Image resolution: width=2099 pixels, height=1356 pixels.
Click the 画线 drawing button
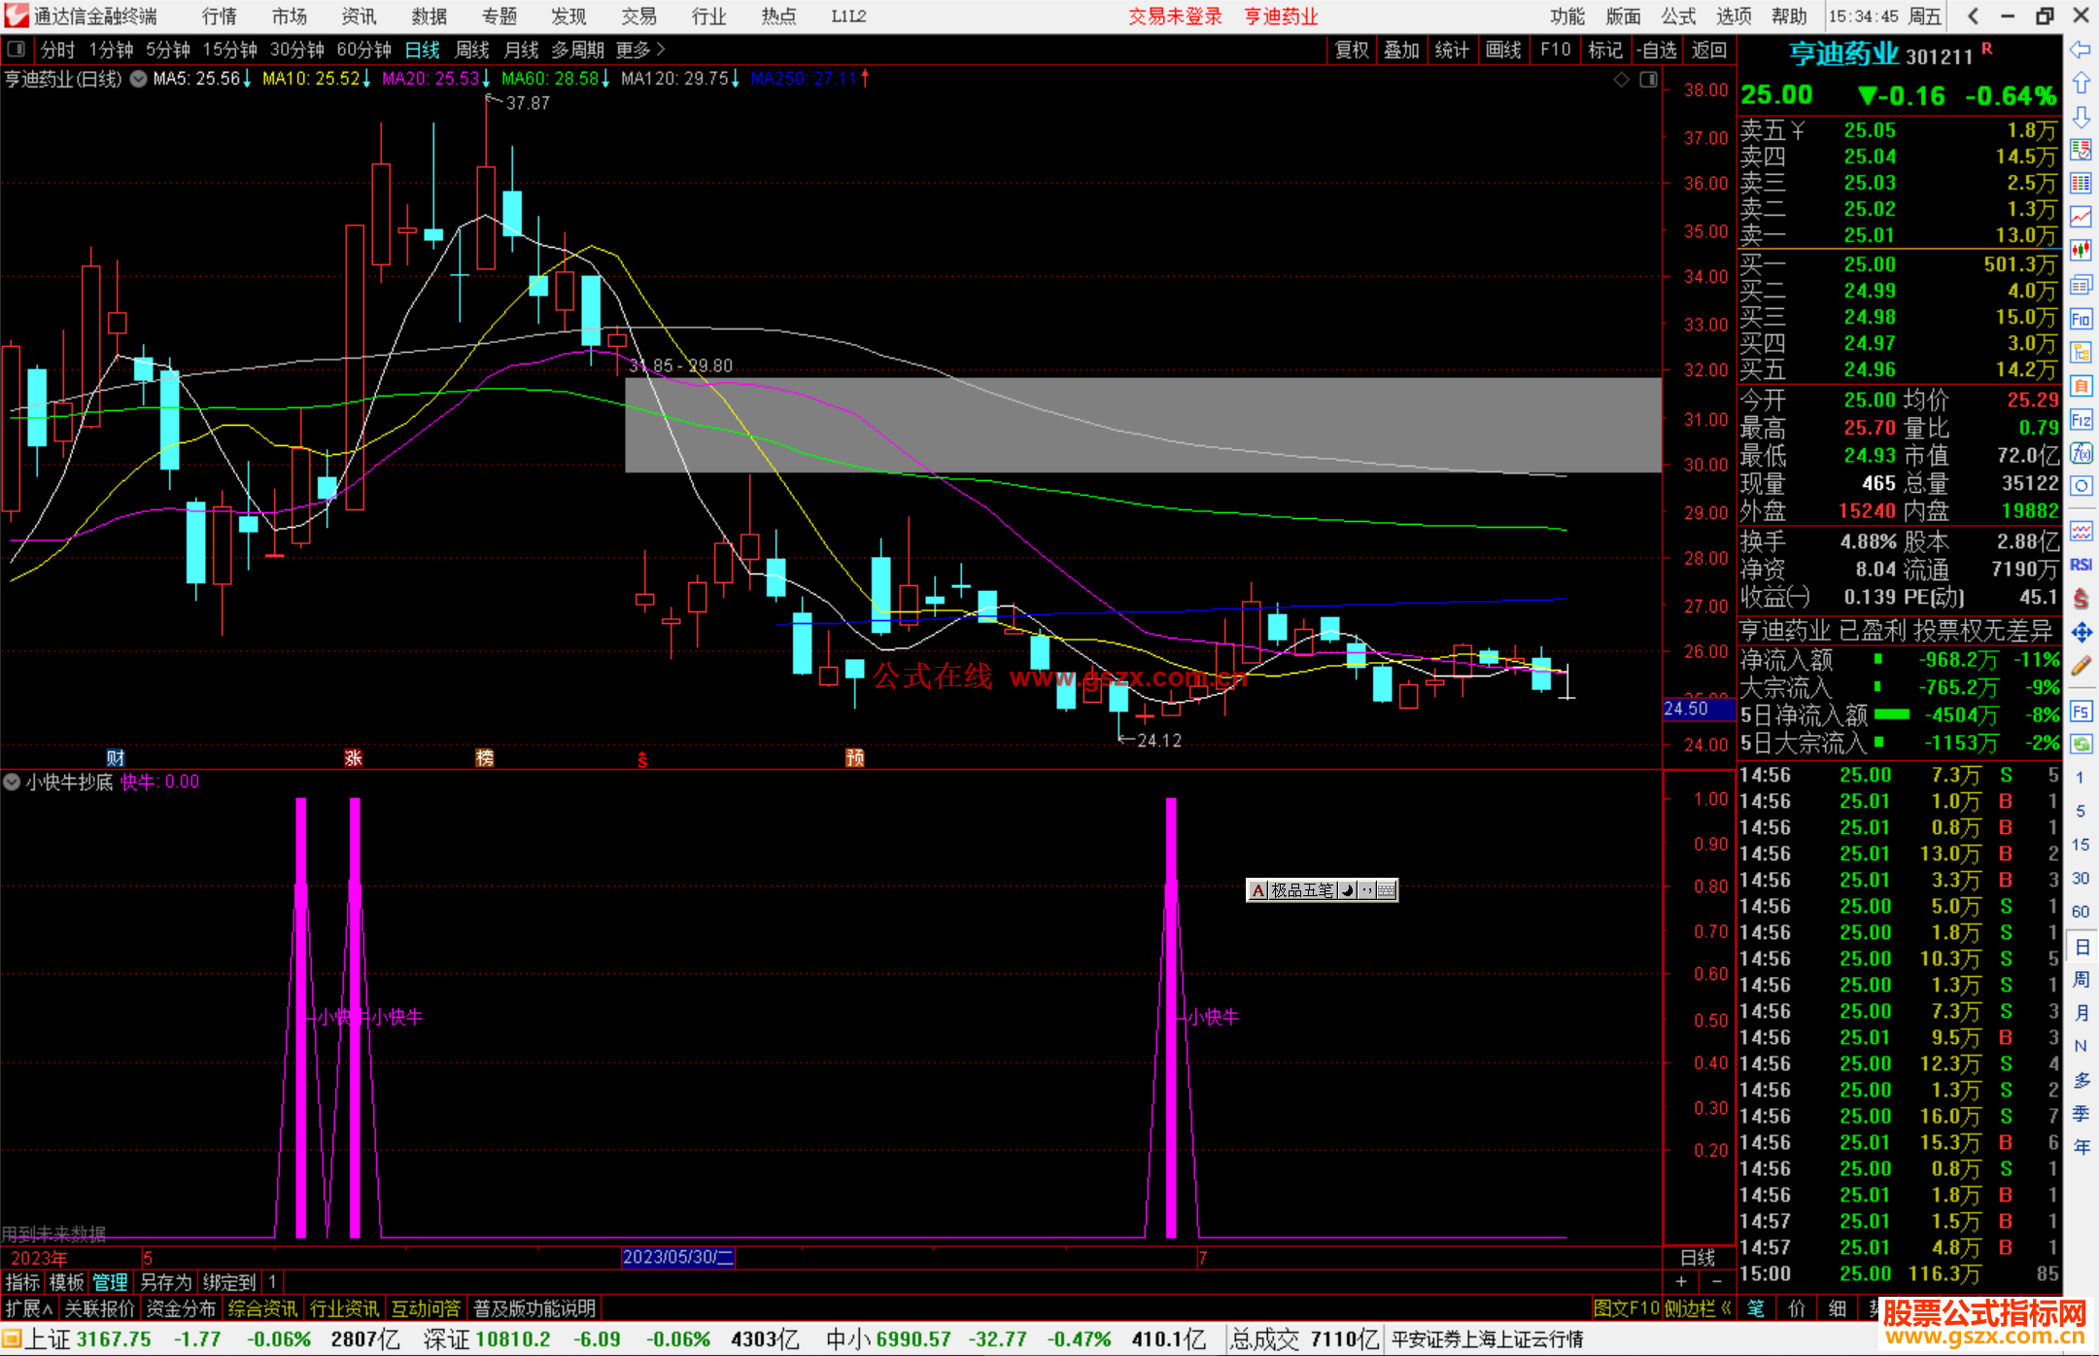[1503, 50]
